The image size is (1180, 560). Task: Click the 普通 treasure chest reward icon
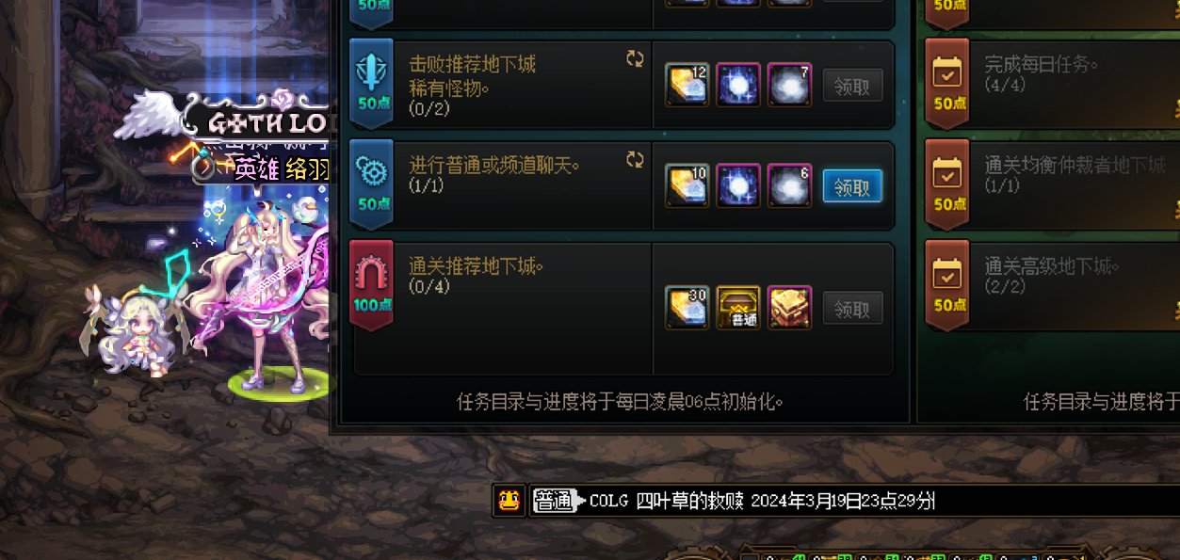tap(738, 308)
